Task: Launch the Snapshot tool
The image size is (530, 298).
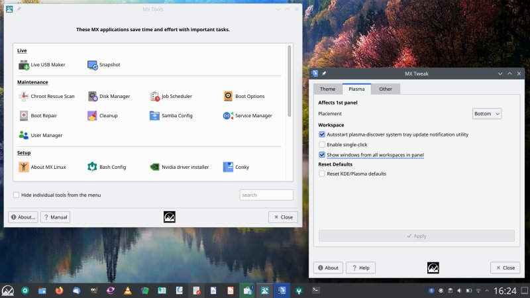Action: click(x=104, y=64)
